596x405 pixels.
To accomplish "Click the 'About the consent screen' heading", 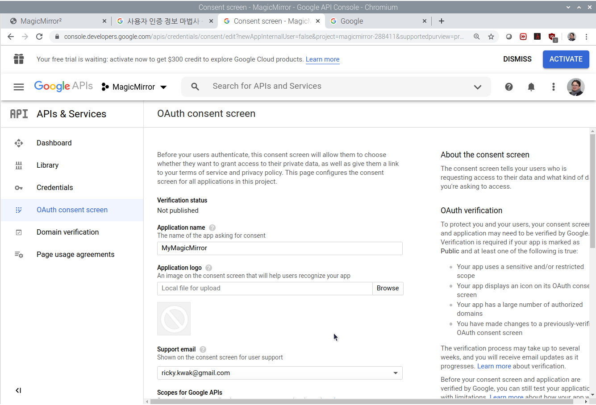I will [x=485, y=155].
